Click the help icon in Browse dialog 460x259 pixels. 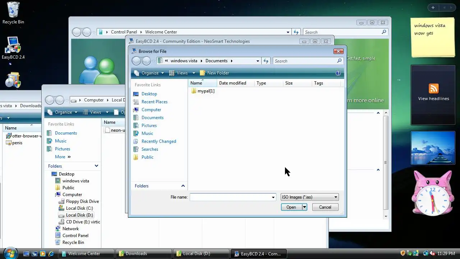(338, 73)
